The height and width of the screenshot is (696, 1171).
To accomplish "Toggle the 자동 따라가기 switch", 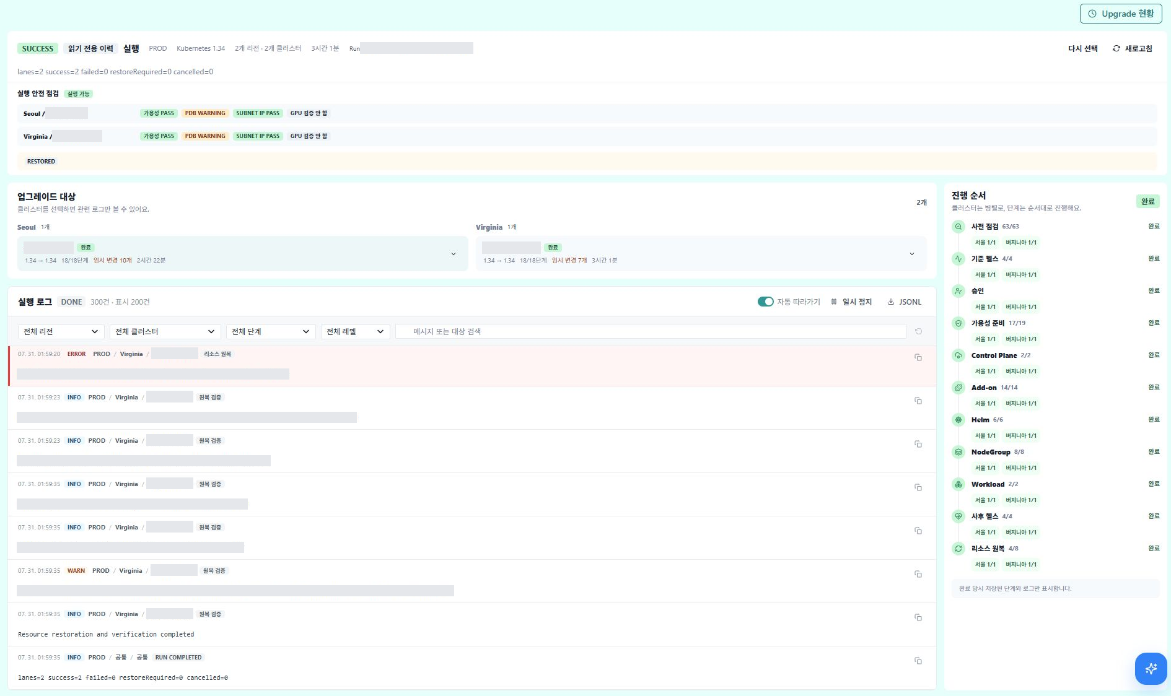I will (765, 302).
